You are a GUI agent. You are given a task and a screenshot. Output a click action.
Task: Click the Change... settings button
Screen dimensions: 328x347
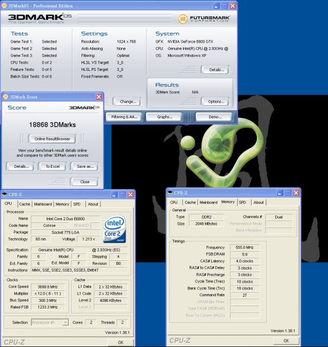127,102
